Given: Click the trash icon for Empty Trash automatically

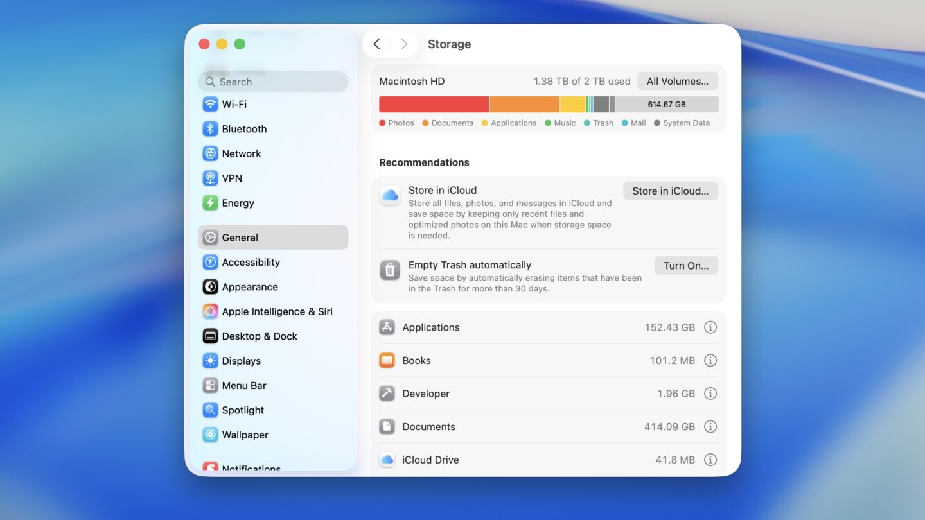Looking at the screenshot, I should click(390, 270).
